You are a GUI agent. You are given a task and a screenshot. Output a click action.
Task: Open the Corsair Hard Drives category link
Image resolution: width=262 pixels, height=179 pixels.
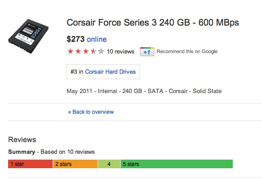click(x=110, y=72)
